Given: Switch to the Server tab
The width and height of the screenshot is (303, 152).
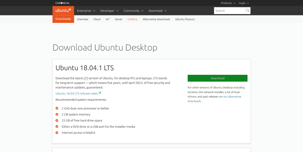Looking at the screenshot, I should click(x=118, y=19).
